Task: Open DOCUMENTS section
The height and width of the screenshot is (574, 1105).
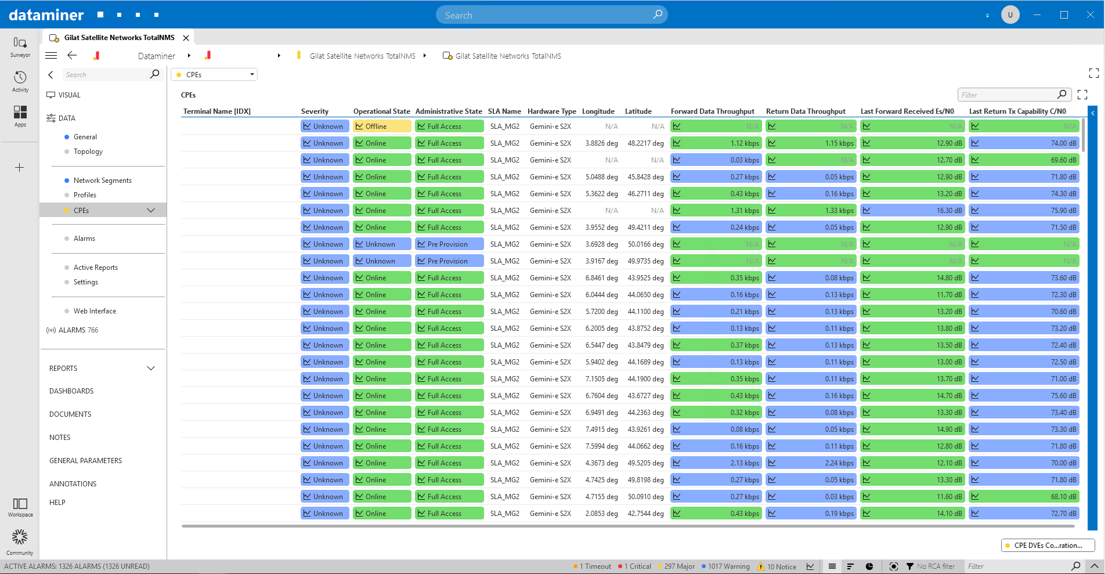Action: 70,414
